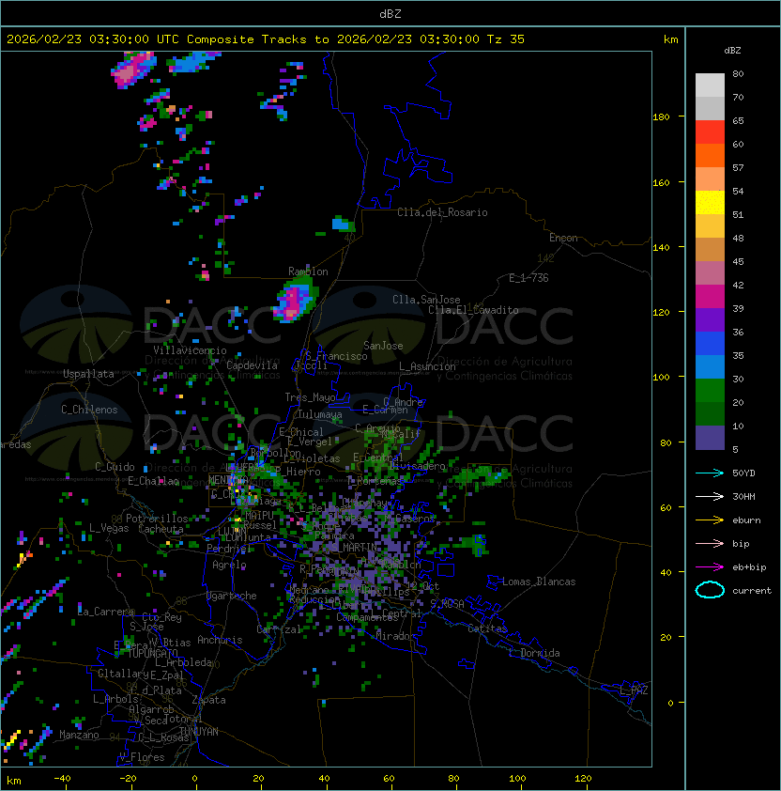
Task: Click the 'Agrelo' place label
Action: coord(229,565)
